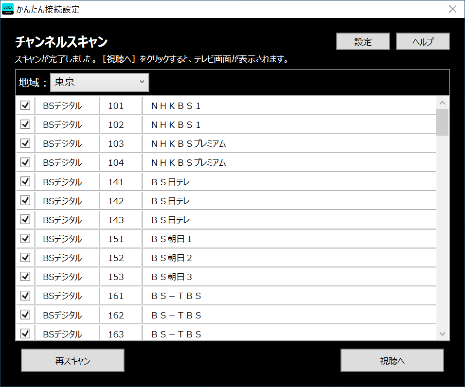Toggle checkbox for channel 103 NHK BSプレミアム
The image size is (465, 387).
25,143
